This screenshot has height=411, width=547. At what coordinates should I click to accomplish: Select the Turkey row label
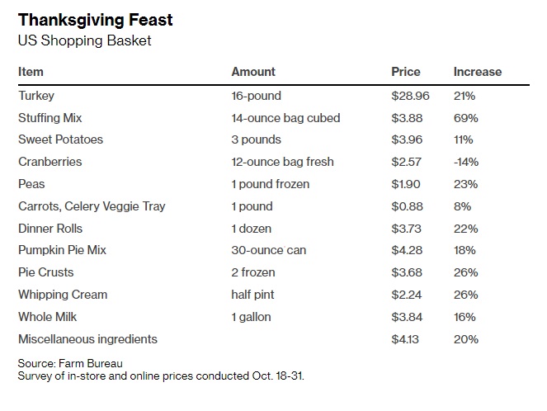click(36, 96)
